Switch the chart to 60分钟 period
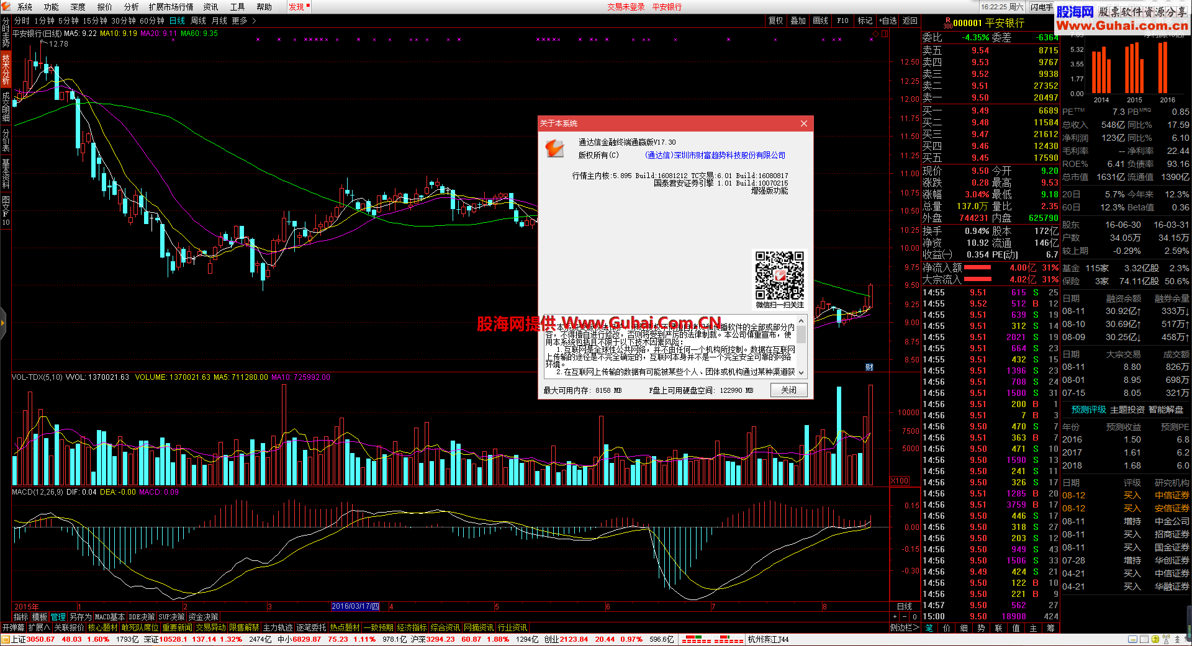This screenshot has width=1192, height=646. pyautogui.click(x=152, y=20)
